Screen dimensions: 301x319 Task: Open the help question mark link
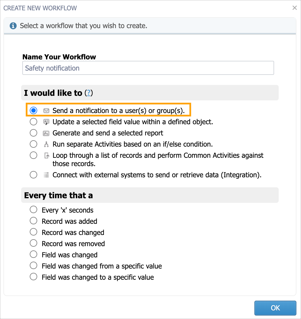point(89,93)
